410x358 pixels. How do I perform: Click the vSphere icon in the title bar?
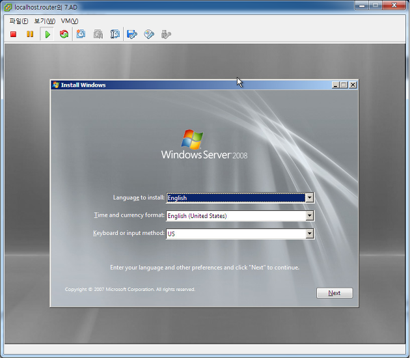8,7
